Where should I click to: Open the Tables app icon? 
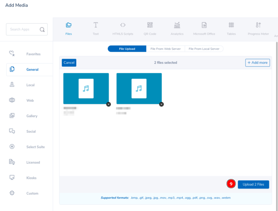pos(231,25)
